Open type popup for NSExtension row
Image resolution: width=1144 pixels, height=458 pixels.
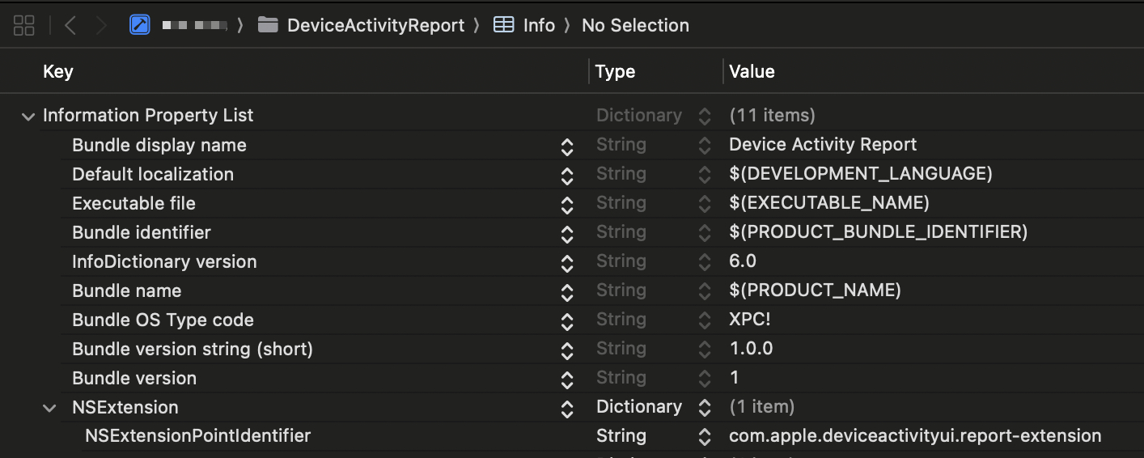tap(705, 408)
